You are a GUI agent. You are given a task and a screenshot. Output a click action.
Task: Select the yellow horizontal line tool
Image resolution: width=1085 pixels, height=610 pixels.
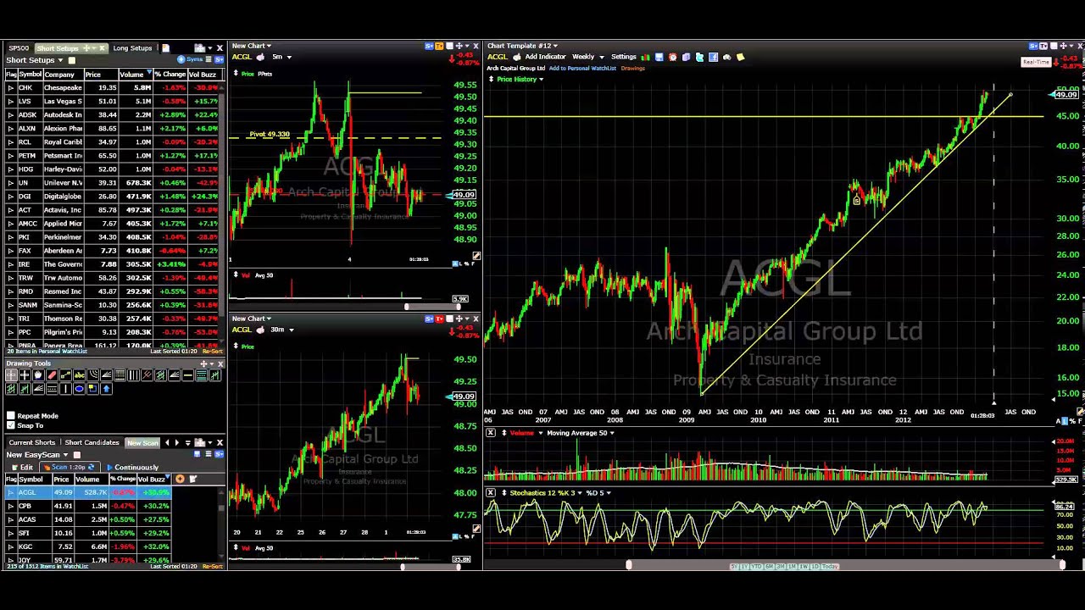tap(188, 374)
